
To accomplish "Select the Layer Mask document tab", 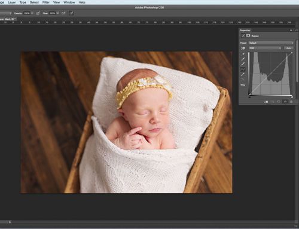I will point(8,19).
